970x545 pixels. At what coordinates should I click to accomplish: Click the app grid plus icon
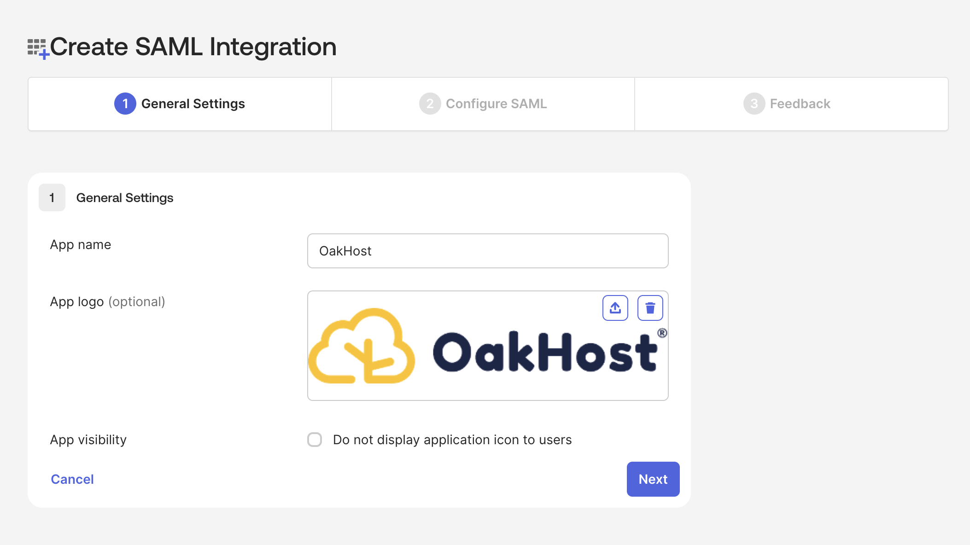coord(38,48)
